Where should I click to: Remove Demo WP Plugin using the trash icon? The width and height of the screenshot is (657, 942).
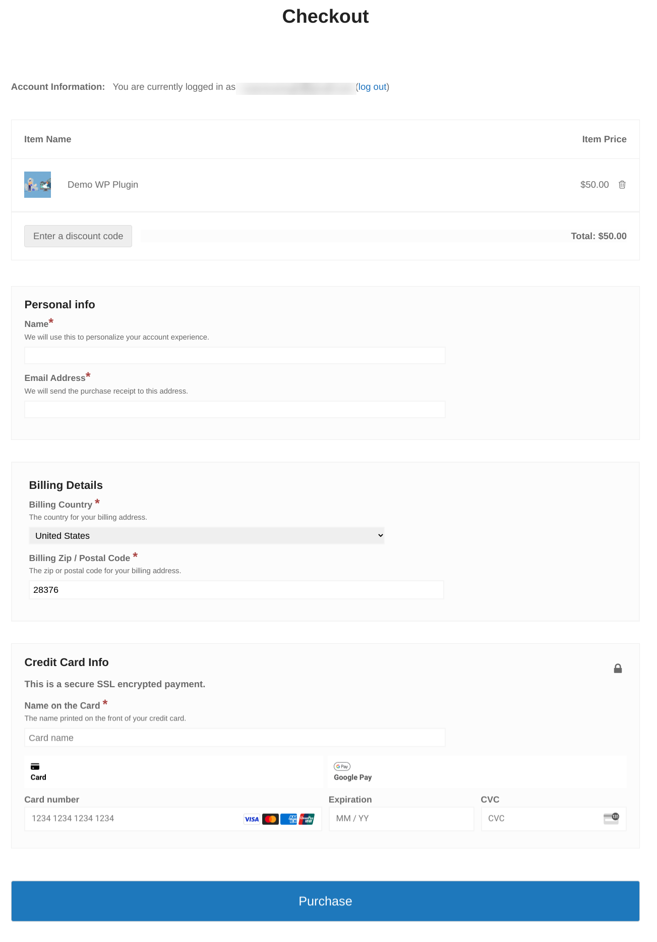622,185
